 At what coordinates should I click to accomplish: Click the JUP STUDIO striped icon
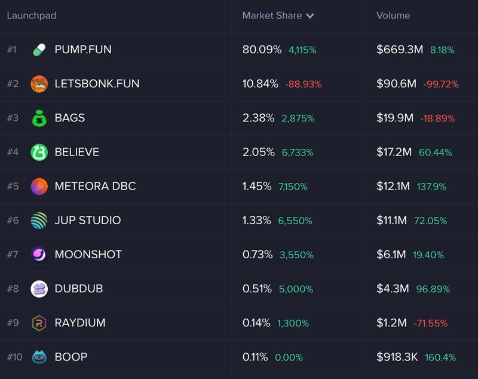point(39,221)
